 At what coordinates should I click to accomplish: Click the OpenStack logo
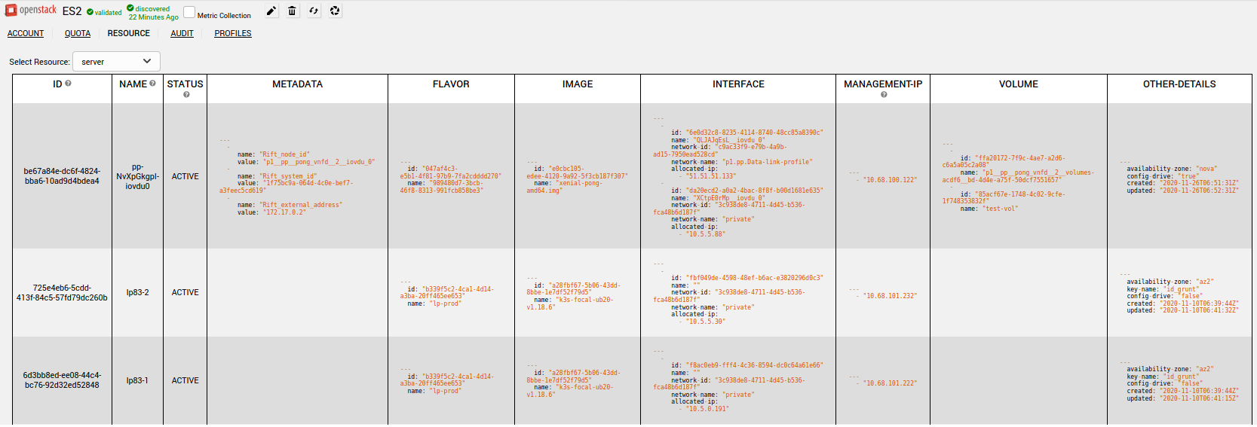pyautogui.click(x=31, y=11)
